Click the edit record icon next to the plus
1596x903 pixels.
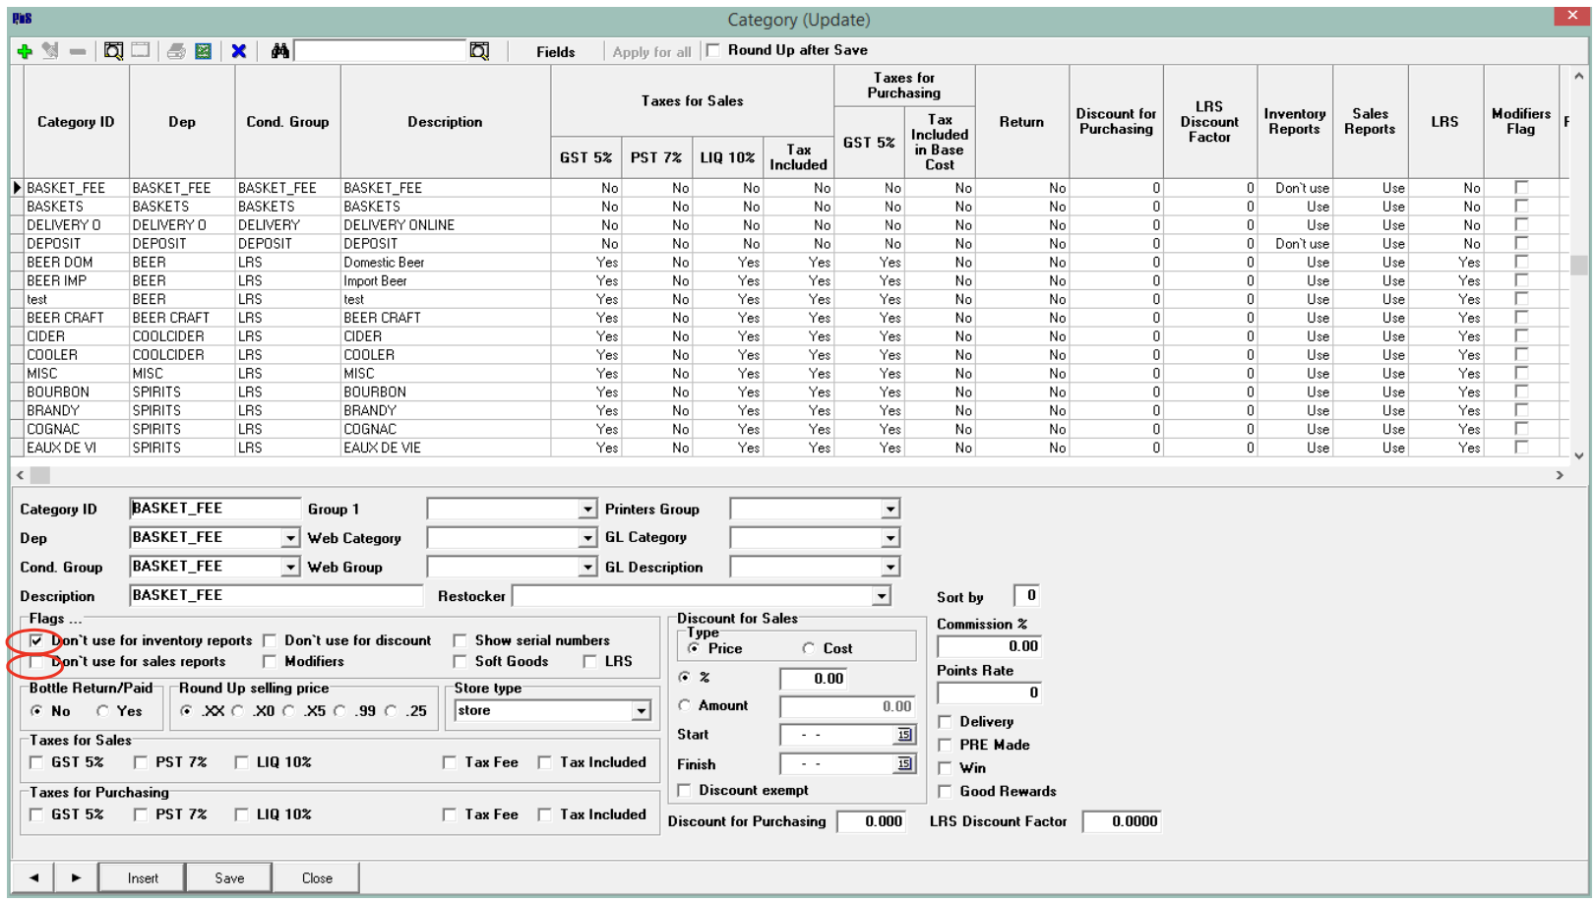pyautogui.click(x=50, y=51)
